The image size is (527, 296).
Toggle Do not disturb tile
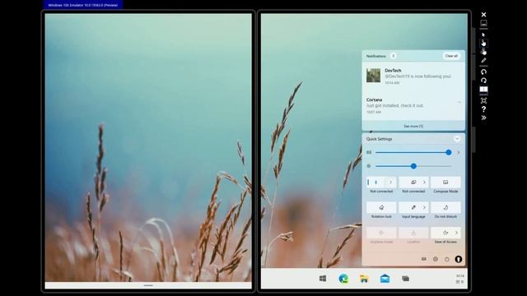[445, 207]
